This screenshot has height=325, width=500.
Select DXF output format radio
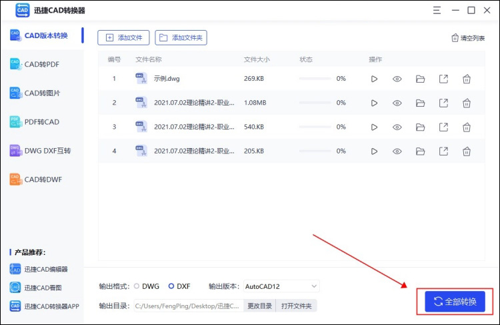171,286
